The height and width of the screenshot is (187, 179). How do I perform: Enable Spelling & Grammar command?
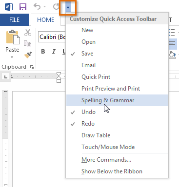(x=117, y=100)
